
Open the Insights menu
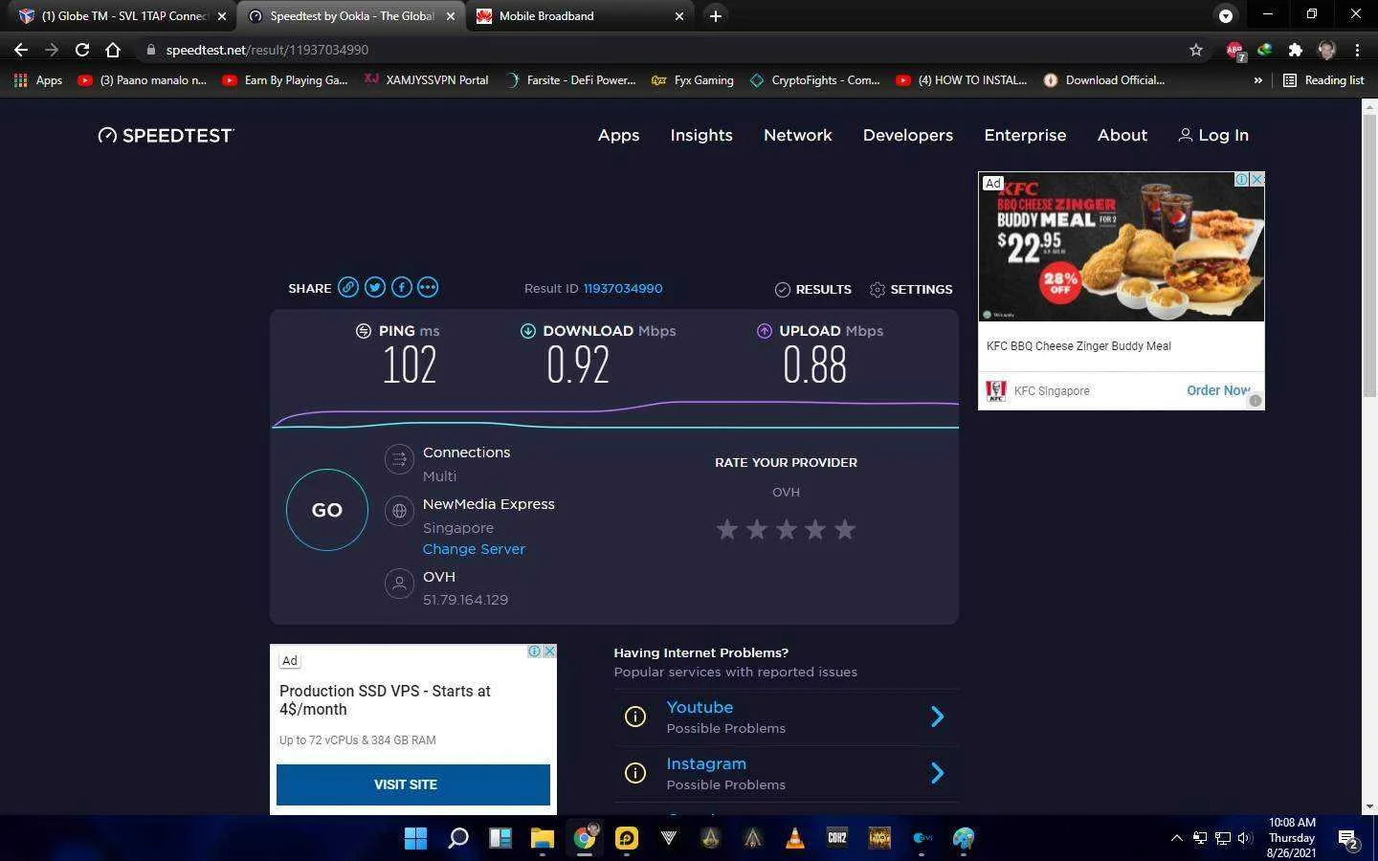701,135
